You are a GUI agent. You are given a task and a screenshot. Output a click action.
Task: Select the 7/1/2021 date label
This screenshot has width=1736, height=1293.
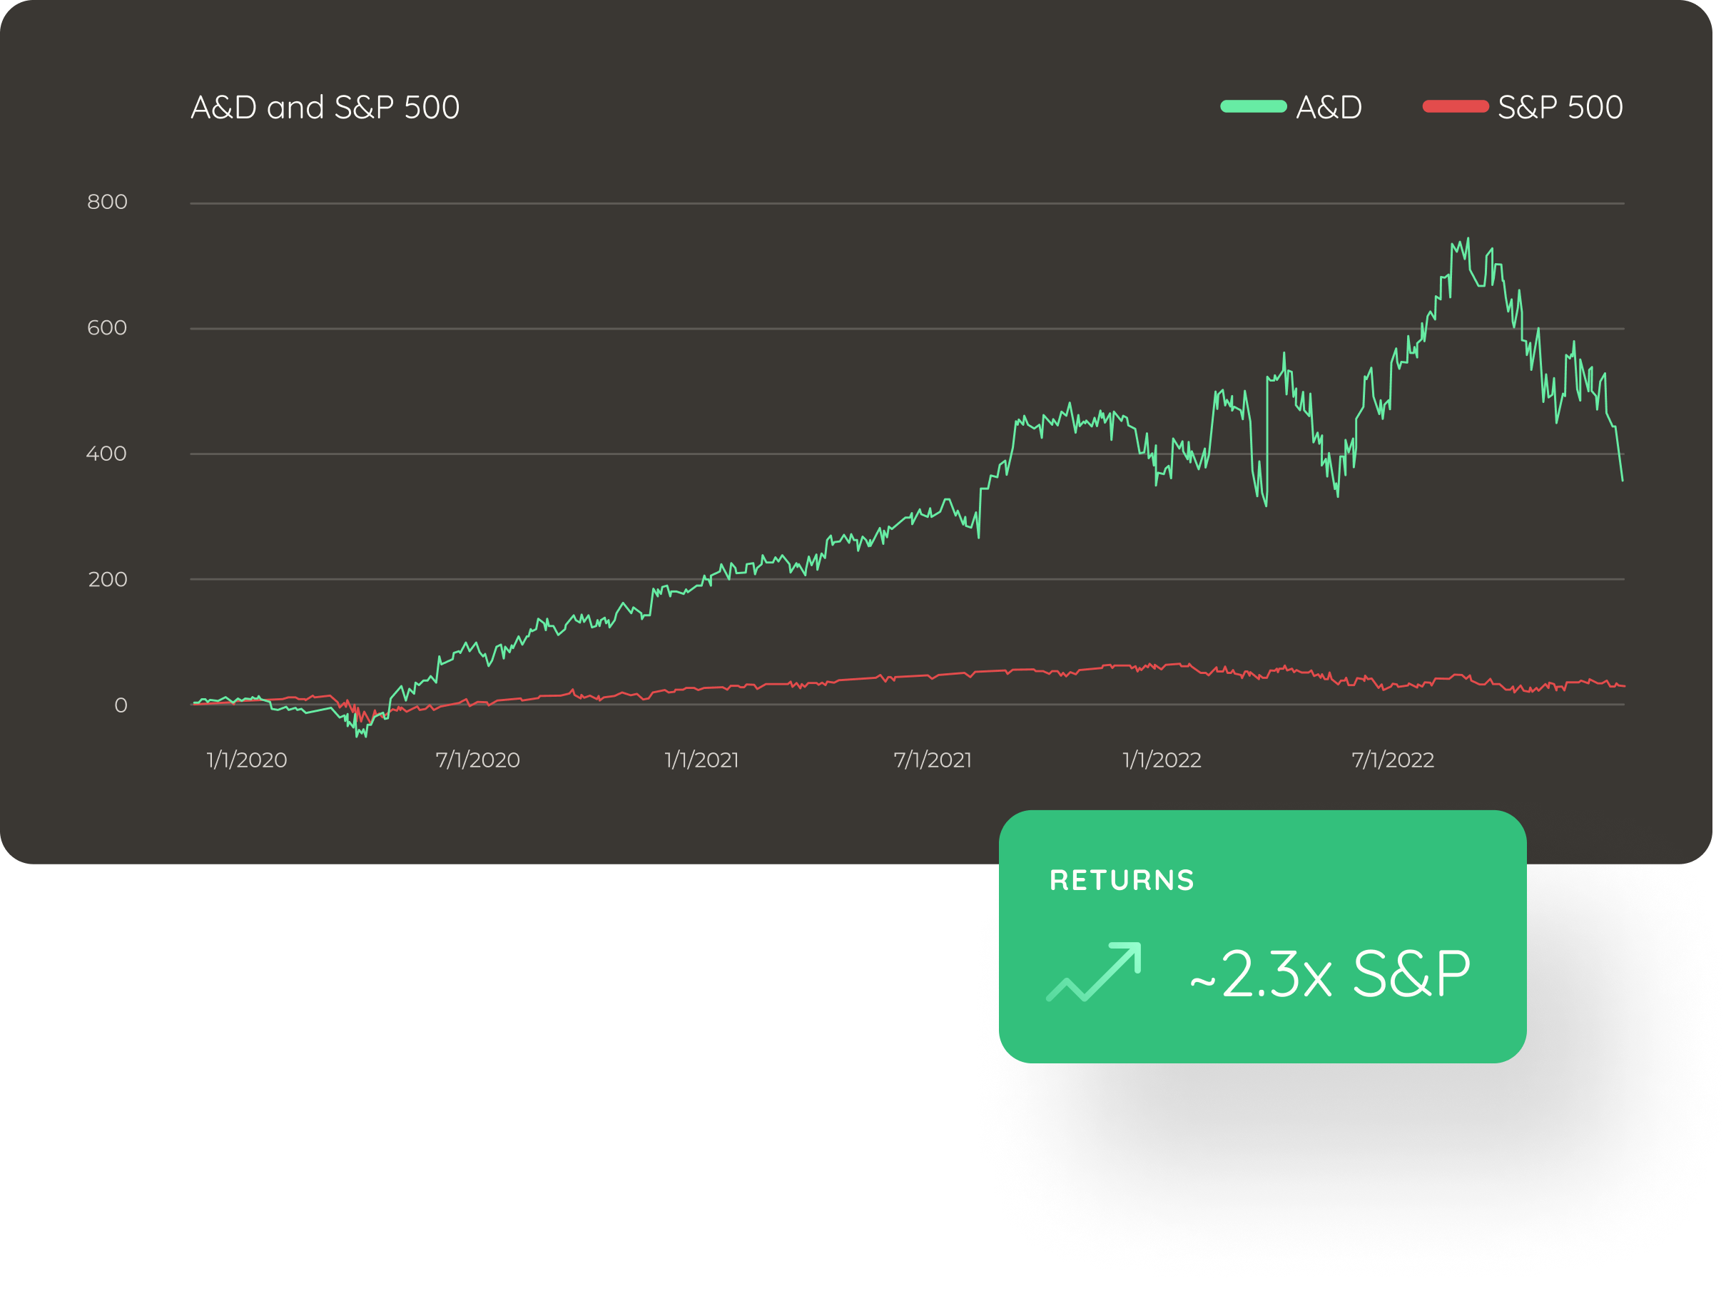(933, 760)
